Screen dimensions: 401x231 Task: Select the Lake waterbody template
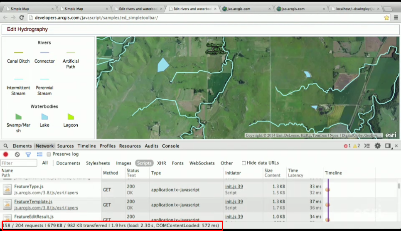click(44, 120)
